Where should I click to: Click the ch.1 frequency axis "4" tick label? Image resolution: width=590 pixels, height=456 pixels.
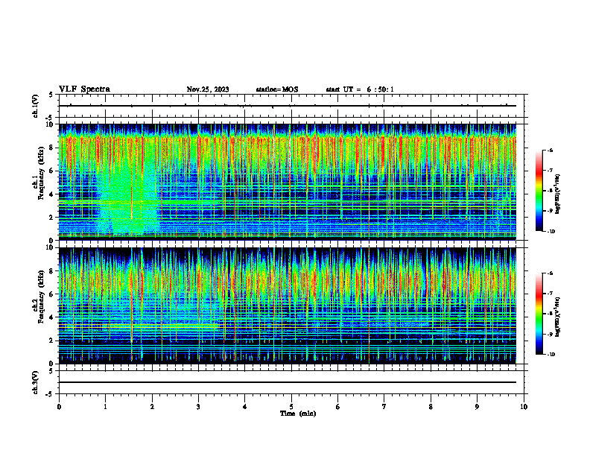(52, 194)
